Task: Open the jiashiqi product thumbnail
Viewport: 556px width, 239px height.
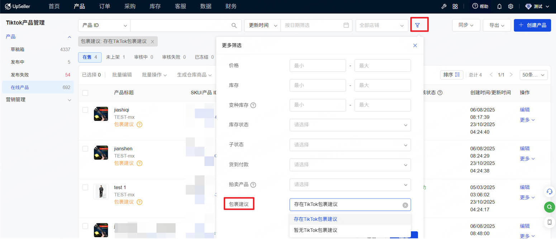Action: (x=101, y=113)
